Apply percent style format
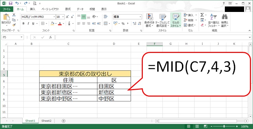Viewport: 253px width, 129px height. pos(123,24)
